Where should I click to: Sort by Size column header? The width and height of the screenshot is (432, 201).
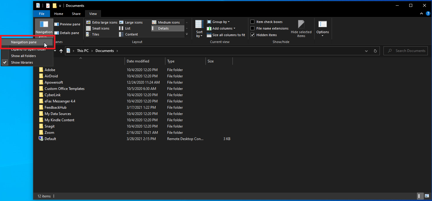coord(219,61)
